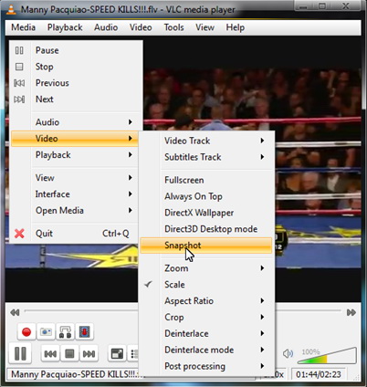Toggle Fullscreen in Video submenu
Image resolution: width=367 pixels, height=387 pixels.
coord(205,180)
